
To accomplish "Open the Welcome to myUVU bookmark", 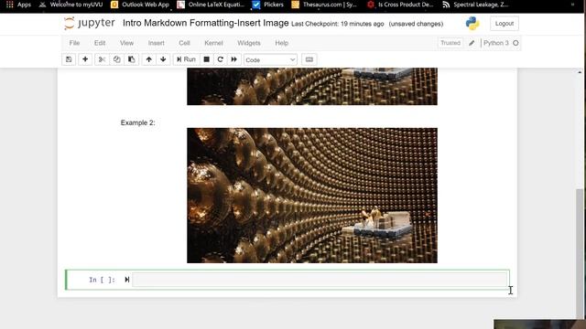I will [x=71, y=5].
